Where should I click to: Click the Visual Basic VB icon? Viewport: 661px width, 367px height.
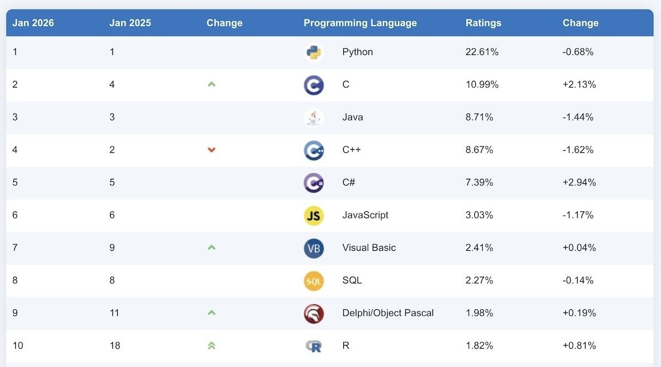(x=313, y=248)
